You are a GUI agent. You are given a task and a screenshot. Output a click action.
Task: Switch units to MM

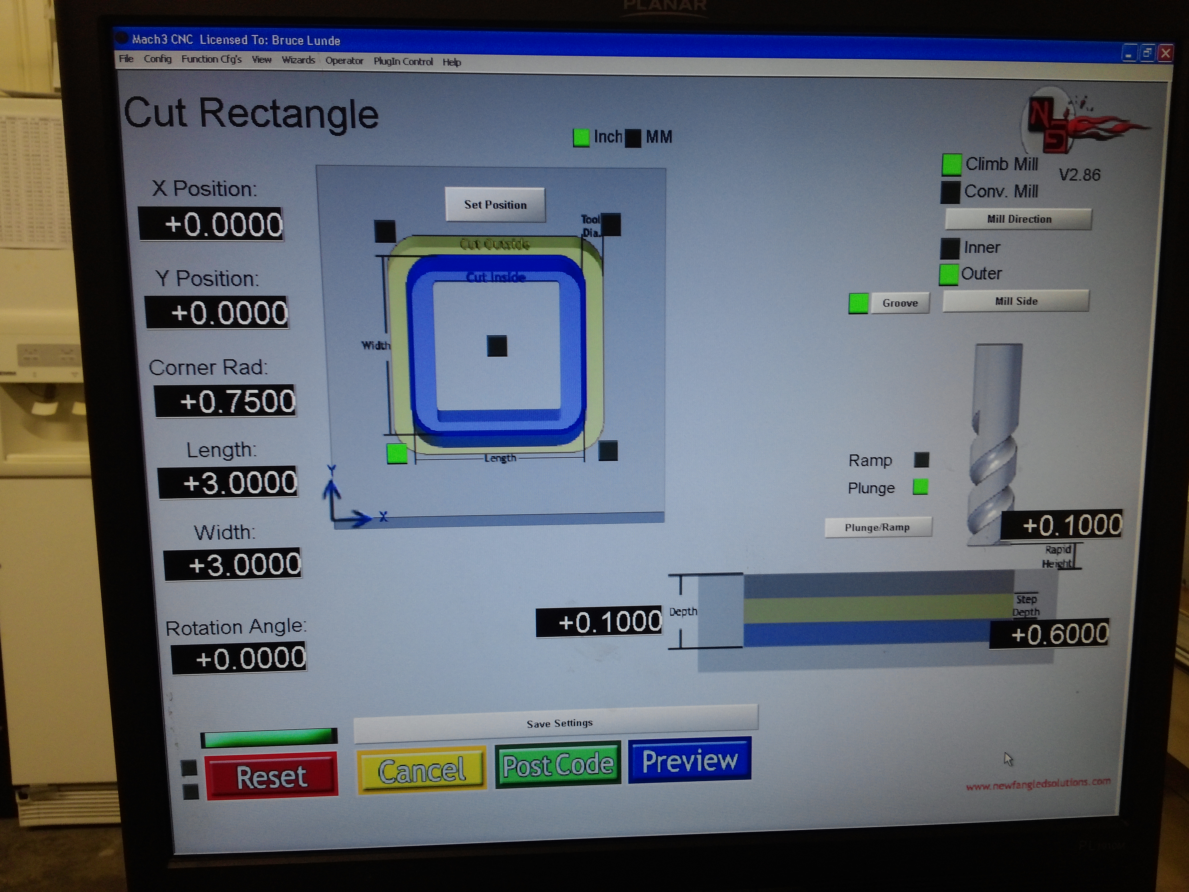(634, 138)
